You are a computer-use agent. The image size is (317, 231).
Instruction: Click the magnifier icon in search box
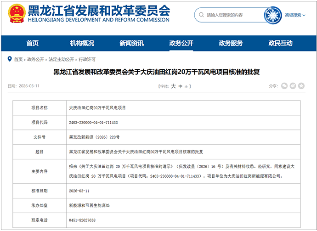[x=201, y=15]
